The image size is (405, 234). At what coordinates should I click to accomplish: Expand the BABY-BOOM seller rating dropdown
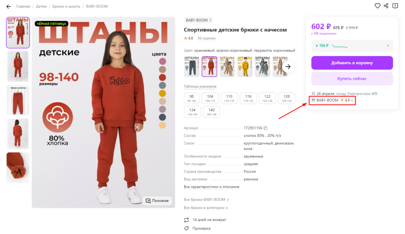click(352, 100)
